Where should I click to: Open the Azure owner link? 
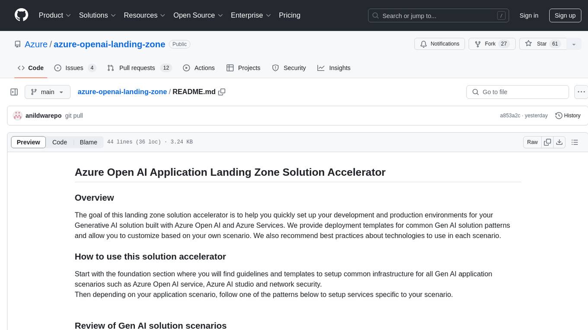coord(36,44)
